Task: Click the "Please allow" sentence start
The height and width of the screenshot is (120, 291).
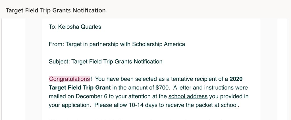Action: [x=111, y=105]
